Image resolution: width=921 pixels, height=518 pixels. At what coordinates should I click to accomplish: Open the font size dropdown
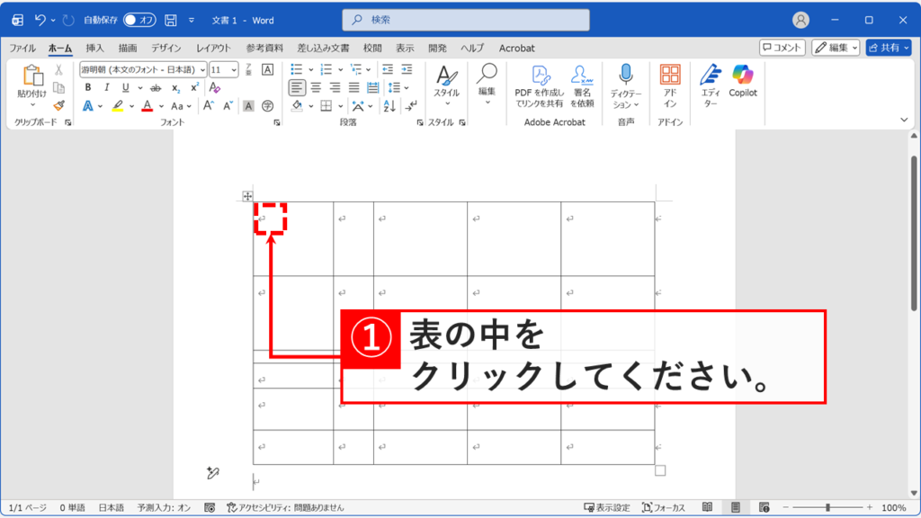tap(233, 70)
